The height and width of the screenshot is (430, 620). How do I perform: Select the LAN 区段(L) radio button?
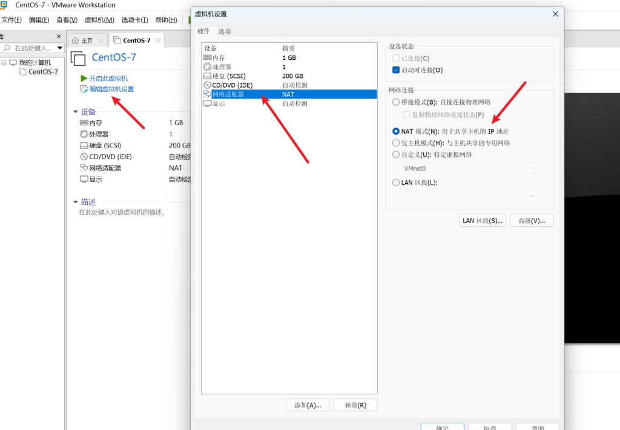(396, 183)
